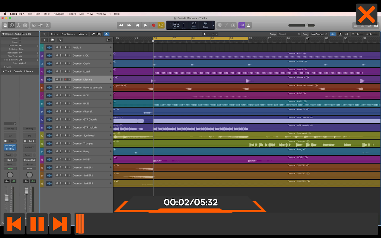This screenshot has width=381, height=238.
Task: Check the Region Loop checkbox
Action: click(x=20, y=42)
